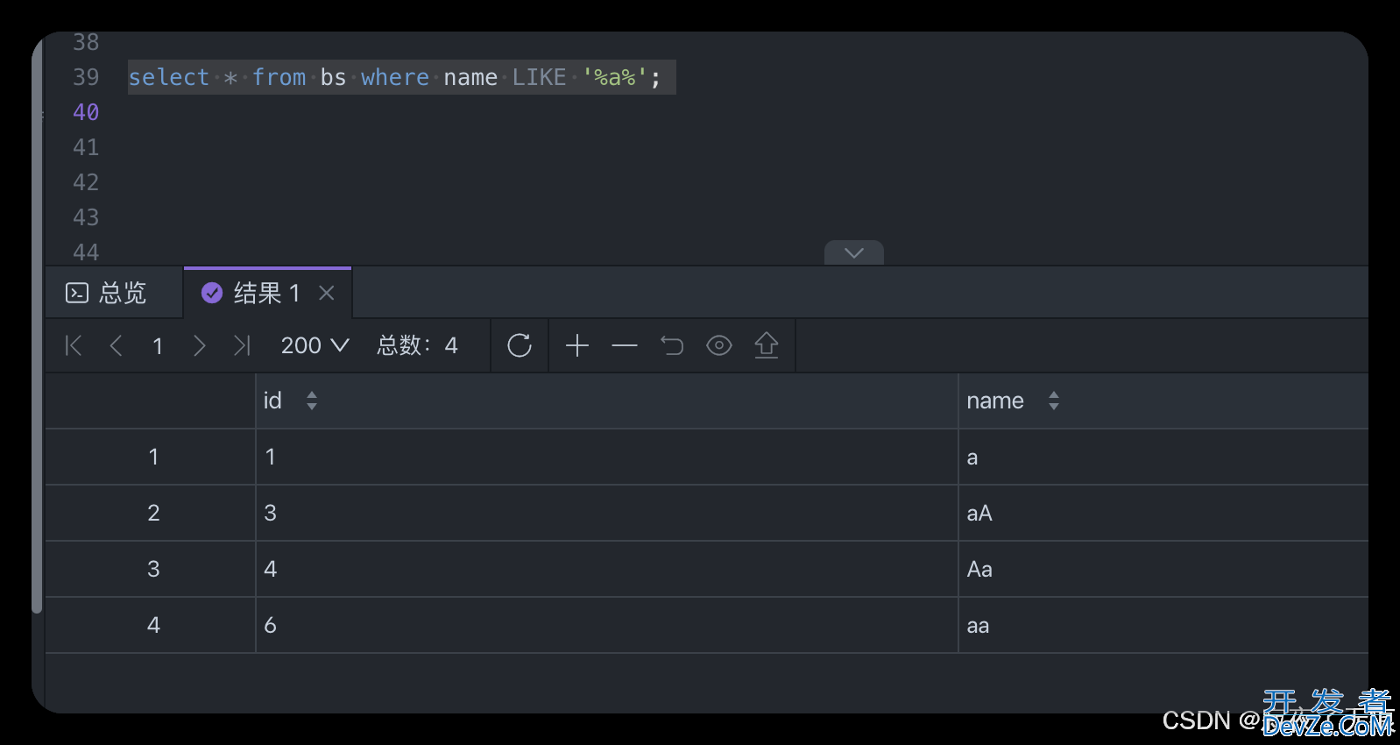The width and height of the screenshot is (1400, 745).
Task: Click the current page number field
Action: [158, 345]
